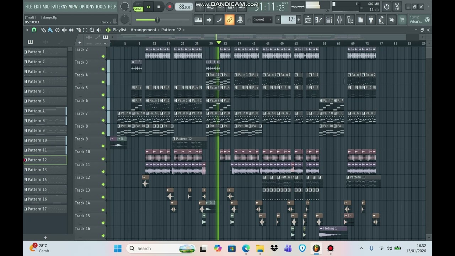Click the scissors audio editor icon
This screenshot has height=256, width=455.
pyautogui.click(x=397, y=6)
